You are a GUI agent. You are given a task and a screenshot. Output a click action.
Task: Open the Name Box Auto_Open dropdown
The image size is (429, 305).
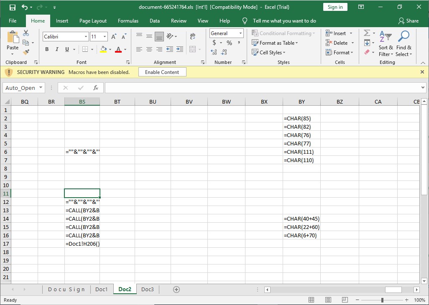[x=41, y=88]
